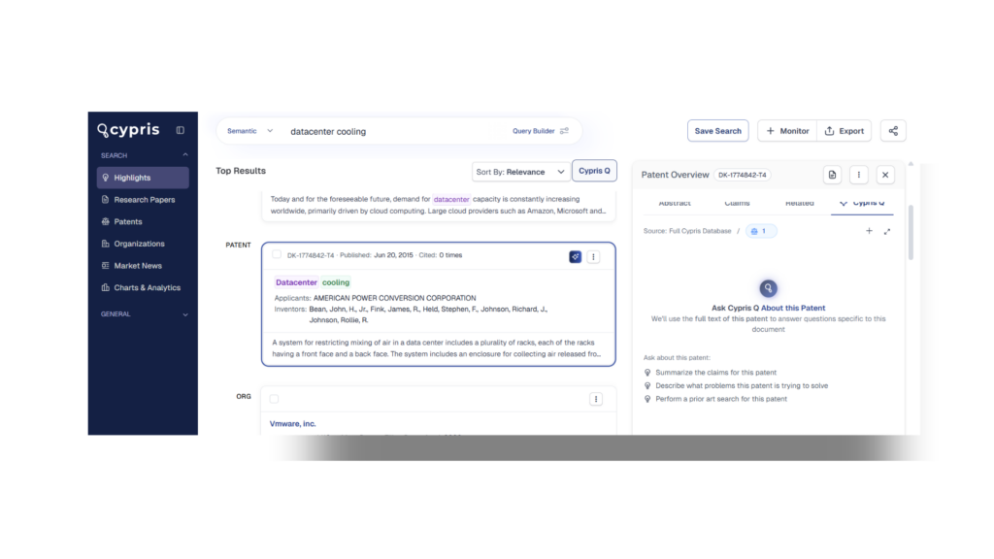
Task: Click the Monitor button
Action: (787, 131)
